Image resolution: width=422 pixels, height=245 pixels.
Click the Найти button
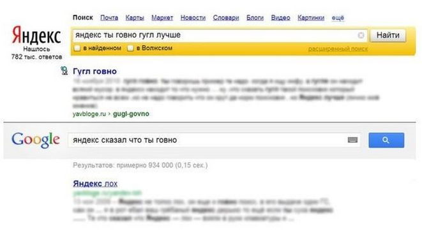388,35
